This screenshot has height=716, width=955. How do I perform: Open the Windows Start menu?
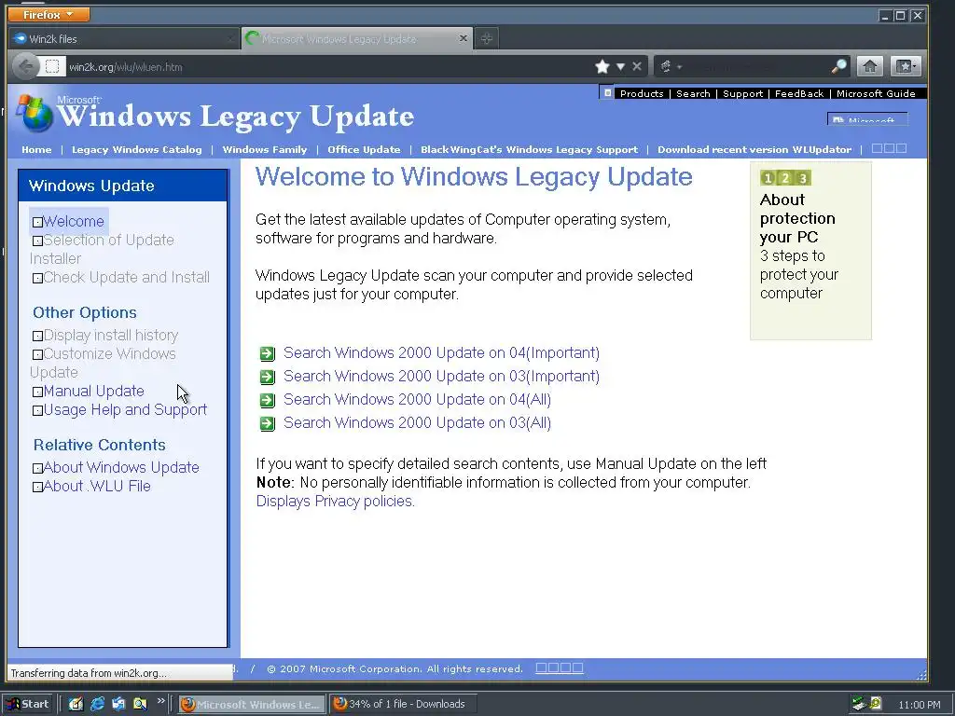[x=28, y=704]
